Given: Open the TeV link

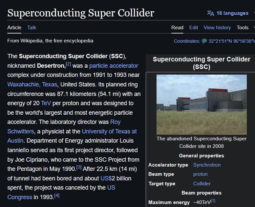Looking at the screenshot, I should pyautogui.click(x=46, y=103).
